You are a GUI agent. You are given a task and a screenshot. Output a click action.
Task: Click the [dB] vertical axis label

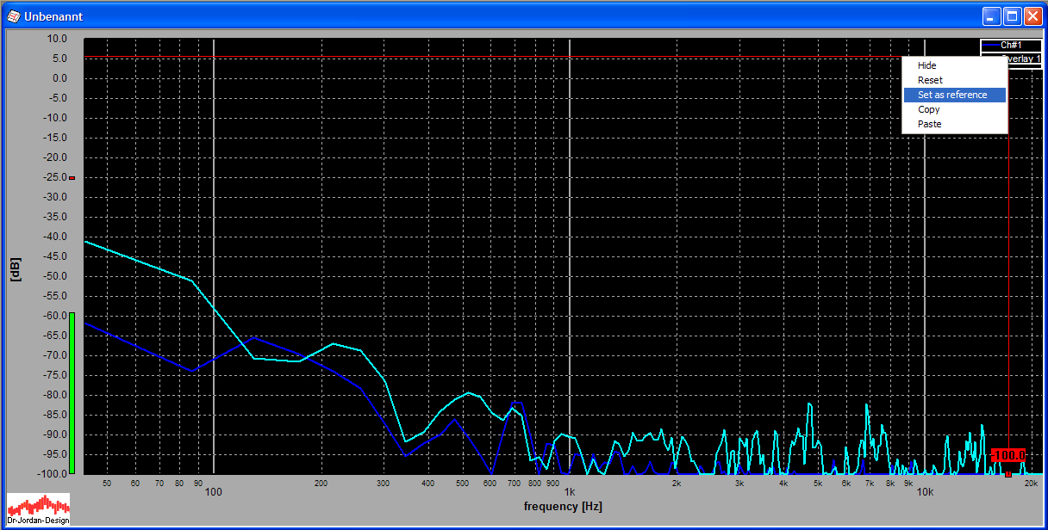(x=15, y=271)
